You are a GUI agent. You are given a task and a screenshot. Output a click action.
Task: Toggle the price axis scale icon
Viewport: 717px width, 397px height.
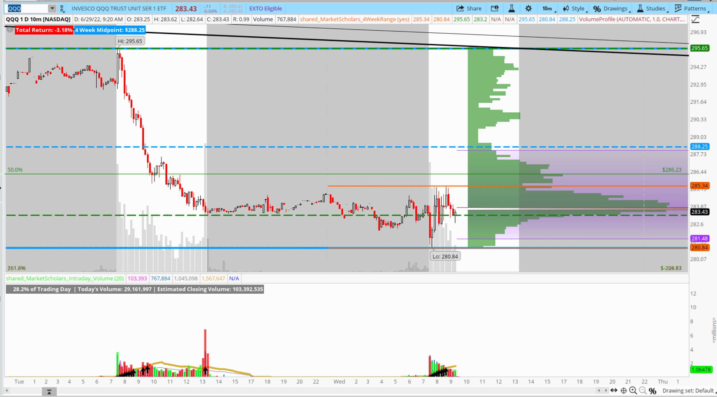695,19
